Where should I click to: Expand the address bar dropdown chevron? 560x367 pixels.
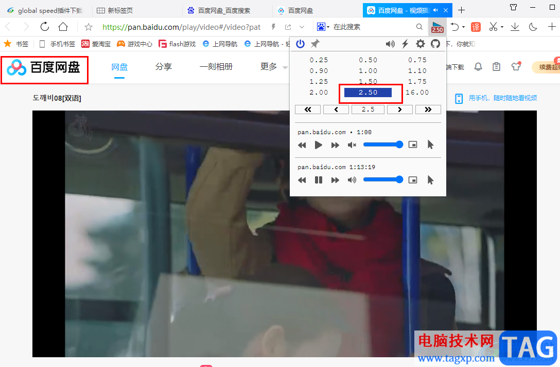click(x=302, y=27)
